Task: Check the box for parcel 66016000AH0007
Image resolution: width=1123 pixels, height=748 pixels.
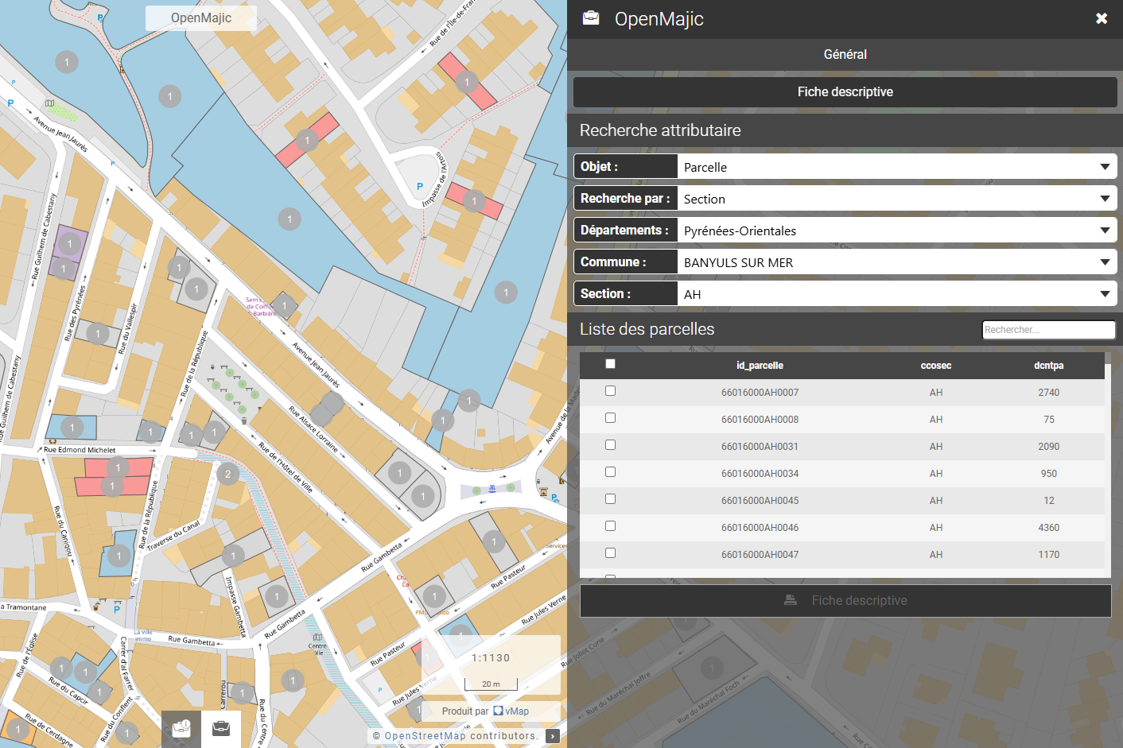Action: pyautogui.click(x=610, y=391)
